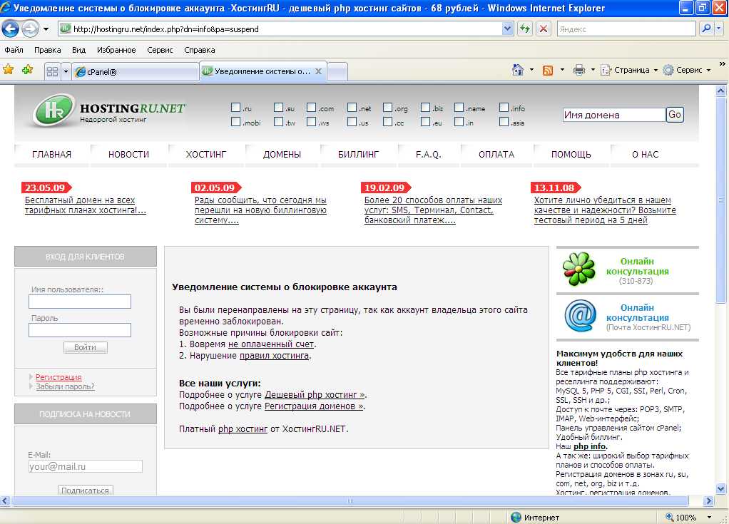This screenshot has width=729, height=524.
Task: Click the Подписаться subscribe button
Action: (86, 490)
